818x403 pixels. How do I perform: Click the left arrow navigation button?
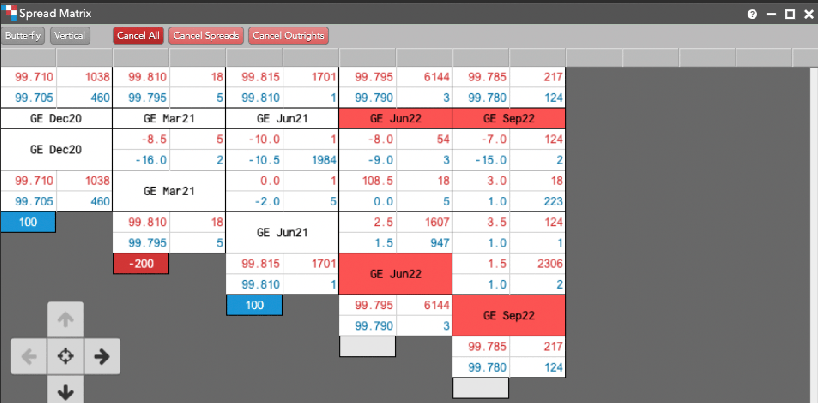tap(29, 356)
